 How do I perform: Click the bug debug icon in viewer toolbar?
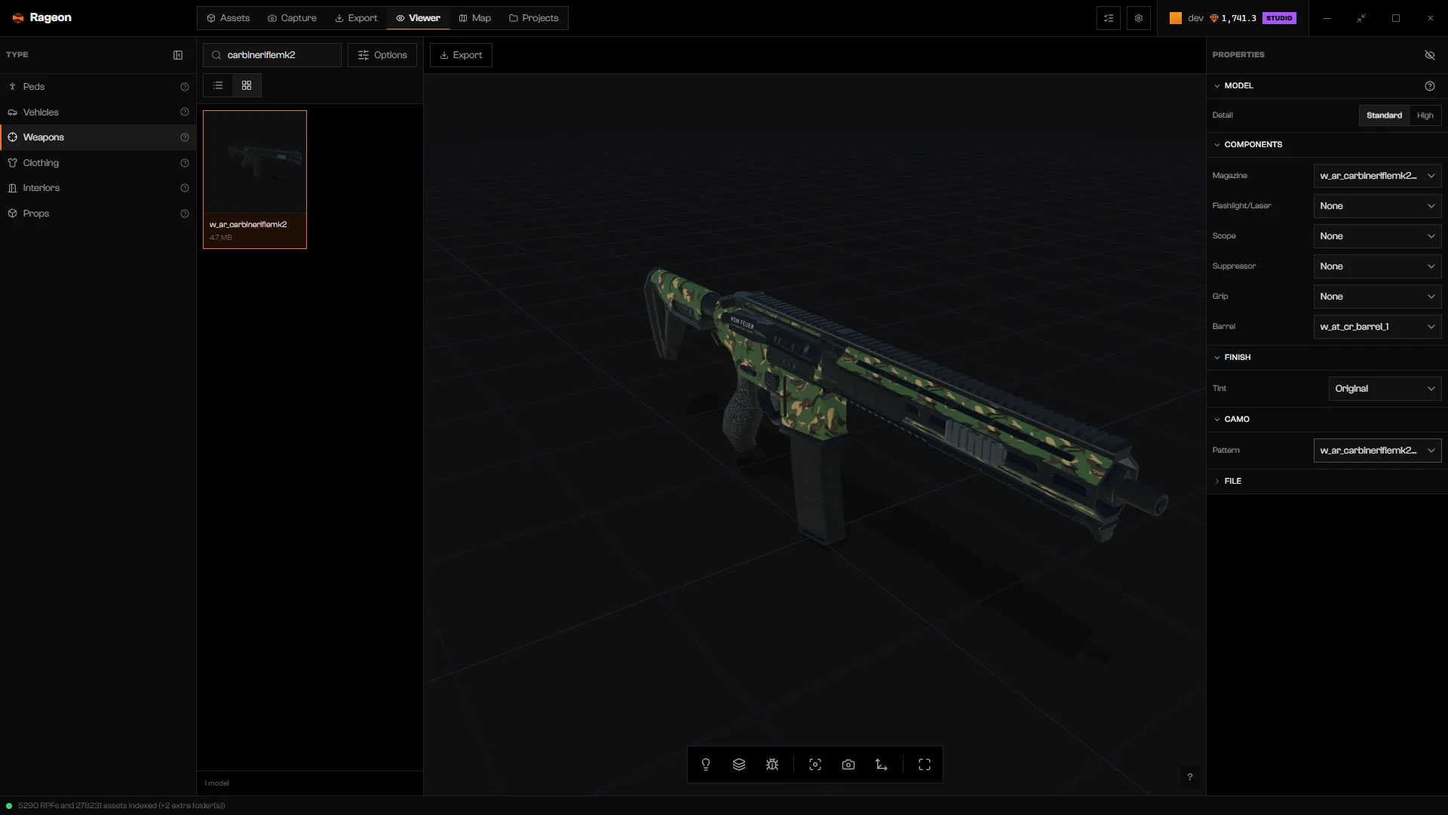[x=772, y=764]
